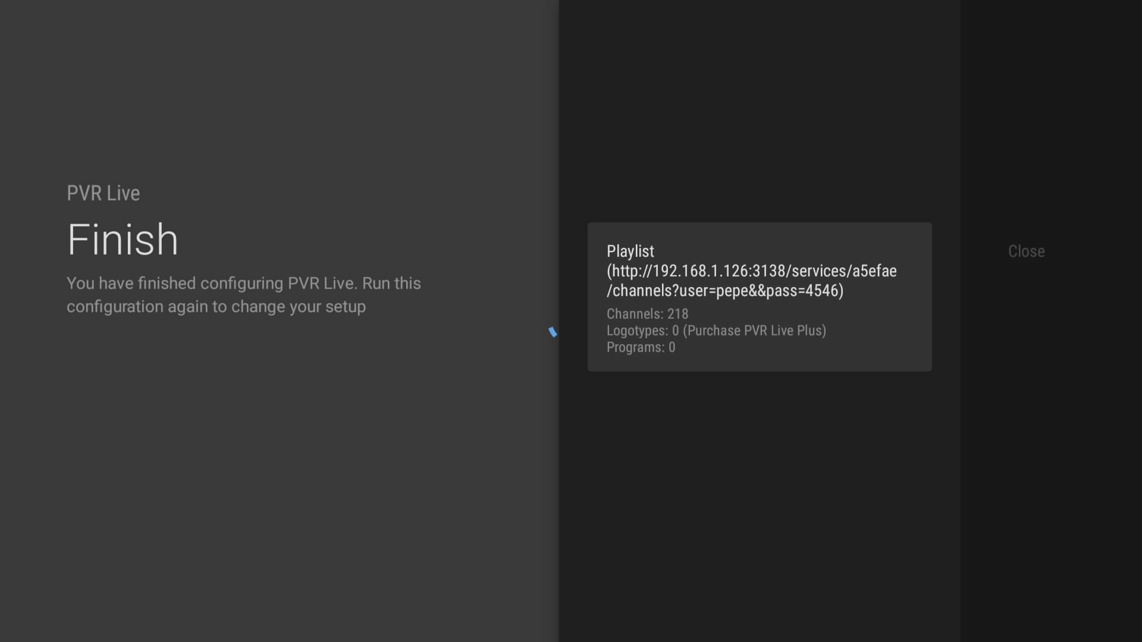Click the Channels: 218 line
Image resolution: width=1142 pixels, height=642 pixels.
(x=647, y=314)
